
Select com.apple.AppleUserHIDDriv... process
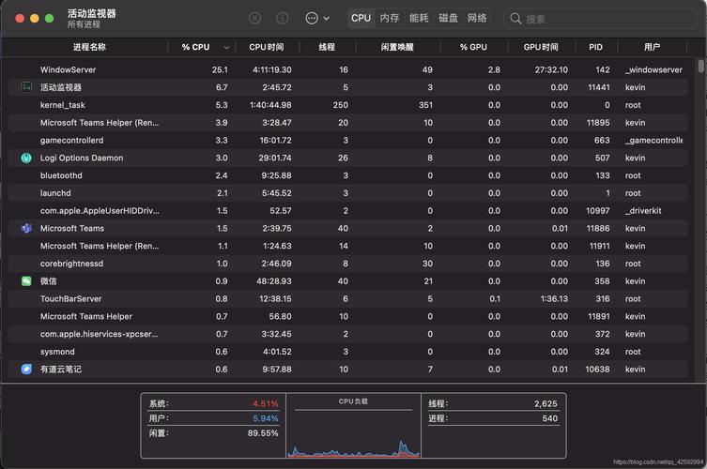(x=100, y=210)
